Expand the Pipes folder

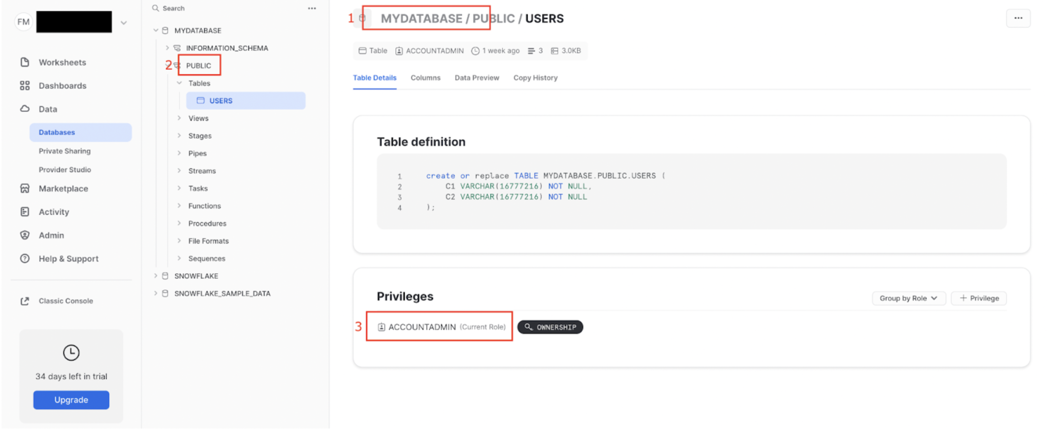point(179,154)
